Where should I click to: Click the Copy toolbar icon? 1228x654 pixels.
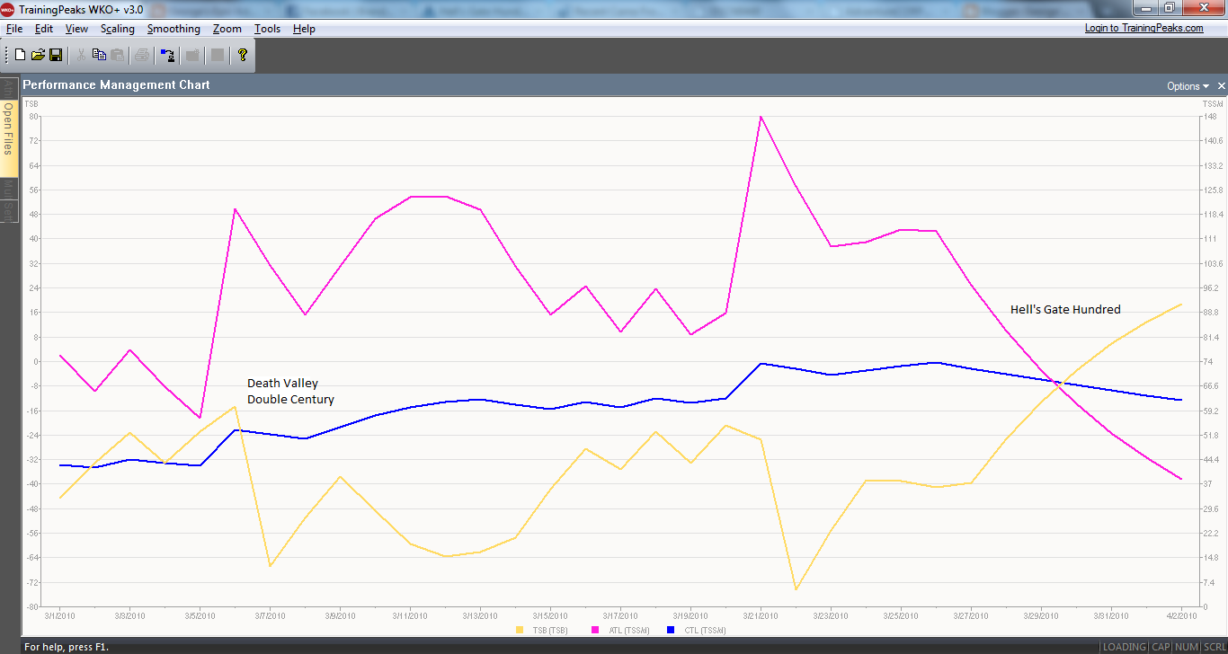point(99,55)
